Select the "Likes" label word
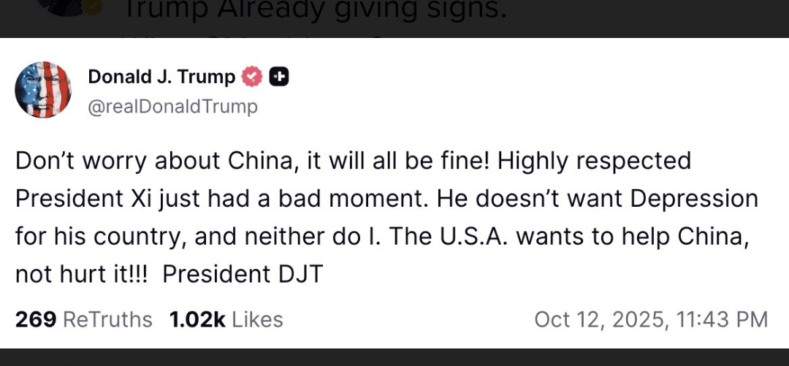The height and width of the screenshot is (366, 789). (x=257, y=320)
